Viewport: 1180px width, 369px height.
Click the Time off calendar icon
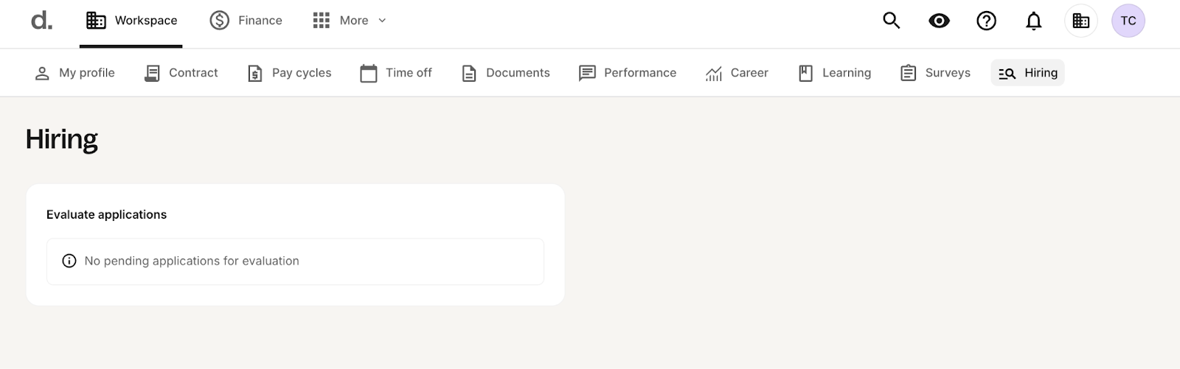[x=369, y=73]
